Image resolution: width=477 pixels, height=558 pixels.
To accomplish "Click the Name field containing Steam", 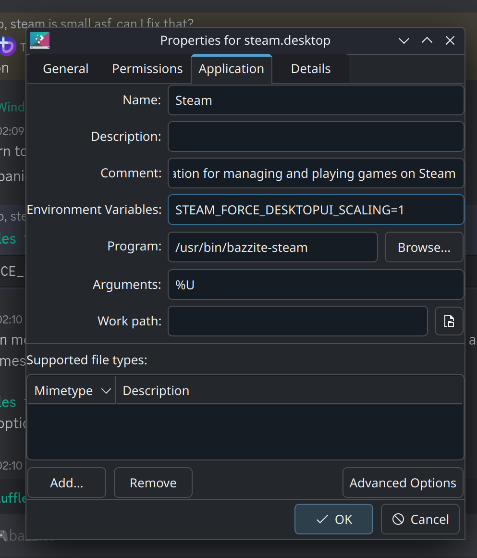I will tap(316, 100).
